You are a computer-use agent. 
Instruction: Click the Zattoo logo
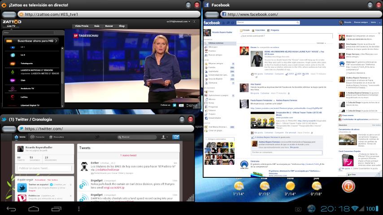[x=11, y=21]
